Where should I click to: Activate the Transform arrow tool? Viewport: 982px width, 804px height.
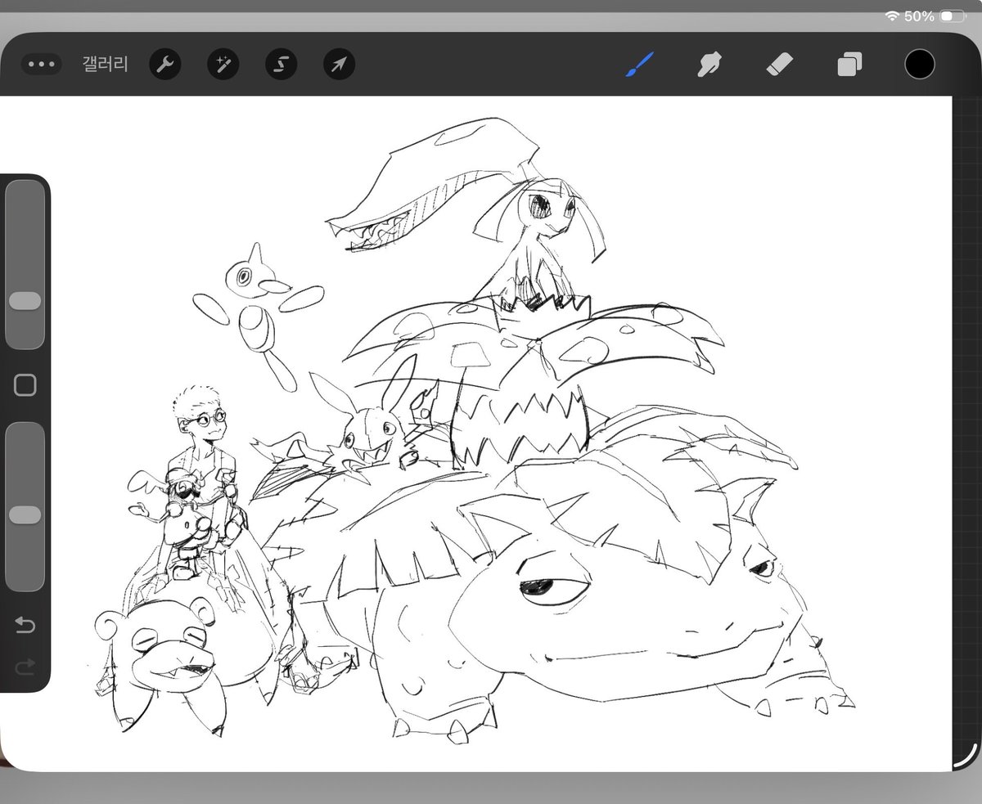[339, 65]
